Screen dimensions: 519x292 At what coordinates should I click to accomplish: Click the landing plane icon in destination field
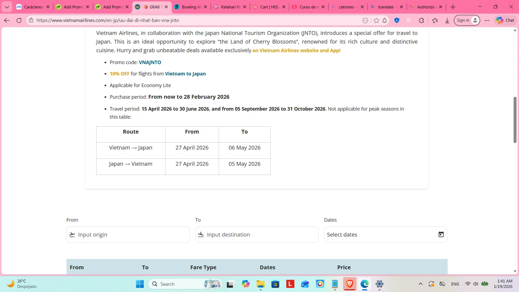(201, 235)
